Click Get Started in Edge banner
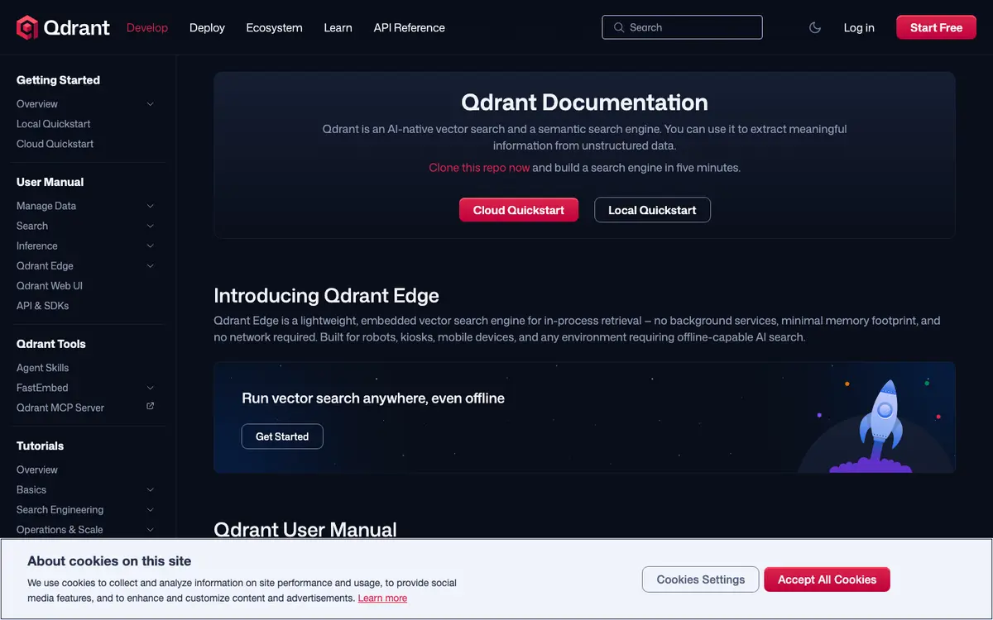 pos(282,436)
